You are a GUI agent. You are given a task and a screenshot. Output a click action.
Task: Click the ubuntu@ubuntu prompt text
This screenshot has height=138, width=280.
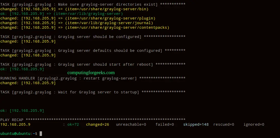[x=15, y=134]
